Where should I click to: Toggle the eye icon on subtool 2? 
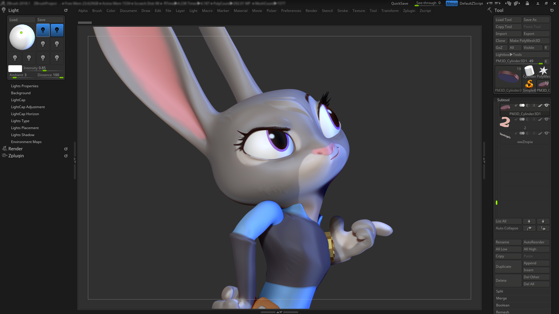pyautogui.click(x=546, y=119)
